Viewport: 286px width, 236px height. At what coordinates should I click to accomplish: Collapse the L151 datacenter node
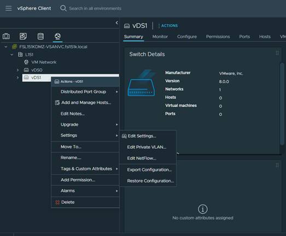coord(11,55)
